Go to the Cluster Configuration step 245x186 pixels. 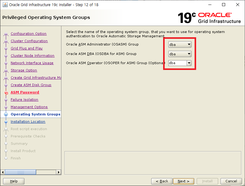29,41
